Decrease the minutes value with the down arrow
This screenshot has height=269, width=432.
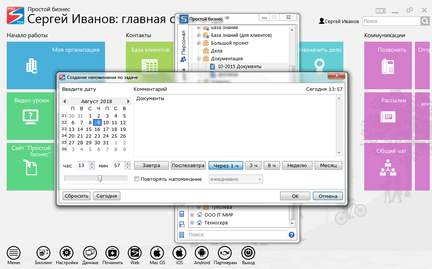127,167
